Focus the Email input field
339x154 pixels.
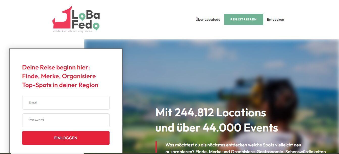[66, 102]
